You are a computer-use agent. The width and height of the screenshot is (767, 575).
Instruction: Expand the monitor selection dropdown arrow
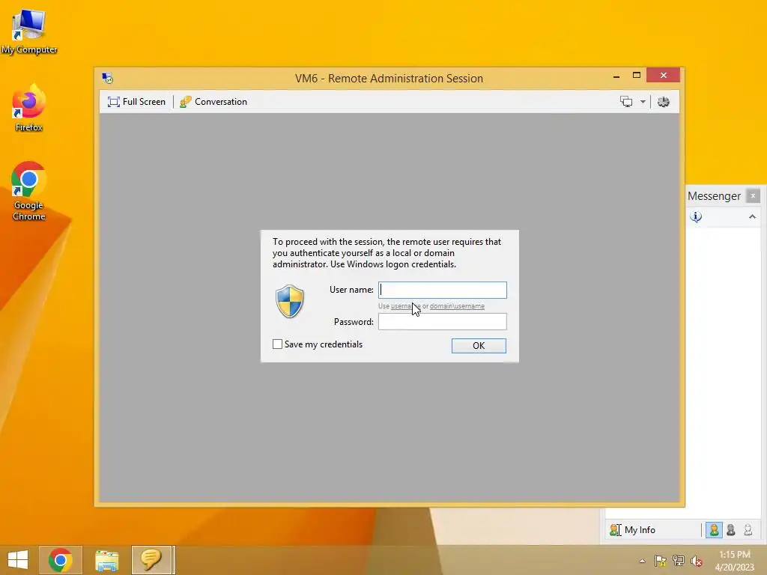[x=643, y=102]
